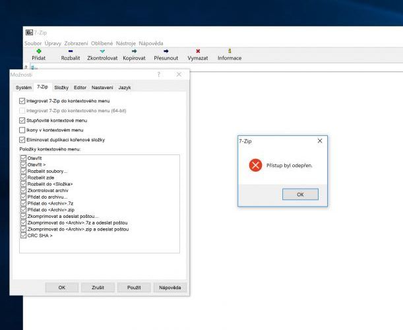Open the Nástroje menu
This screenshot has width=403, height=330.
(126, 44)
